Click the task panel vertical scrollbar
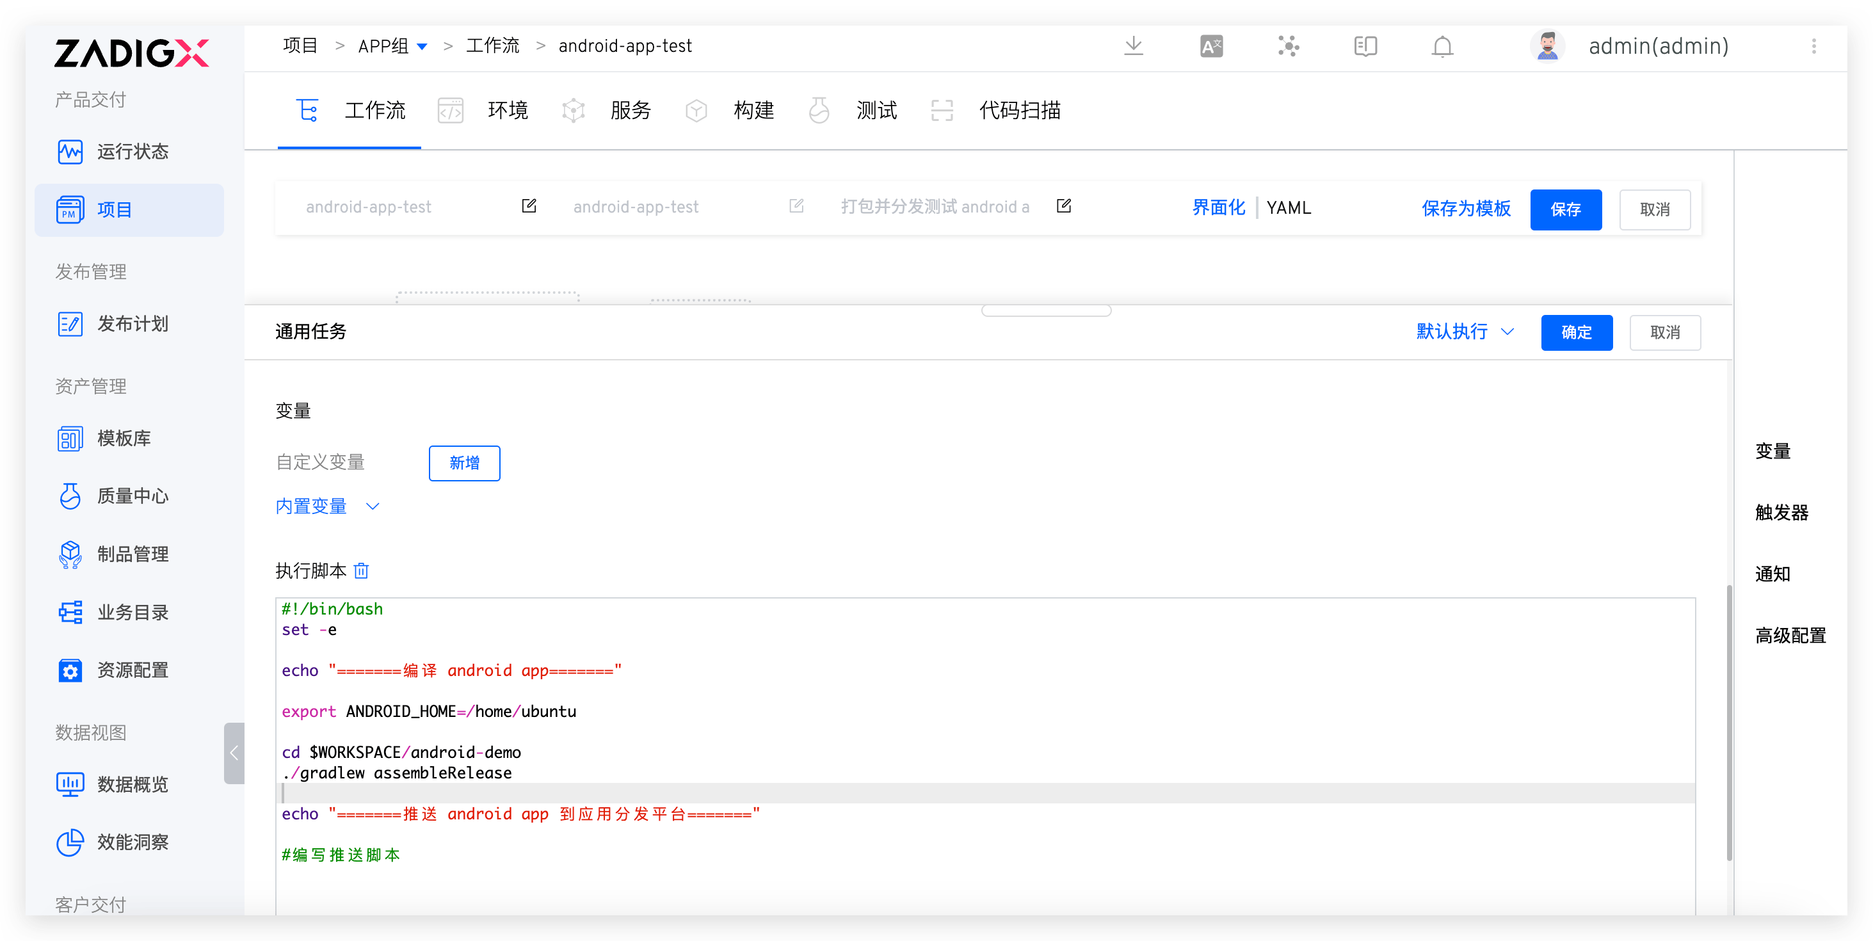Screen dimensions: 1873x941 1728,723
